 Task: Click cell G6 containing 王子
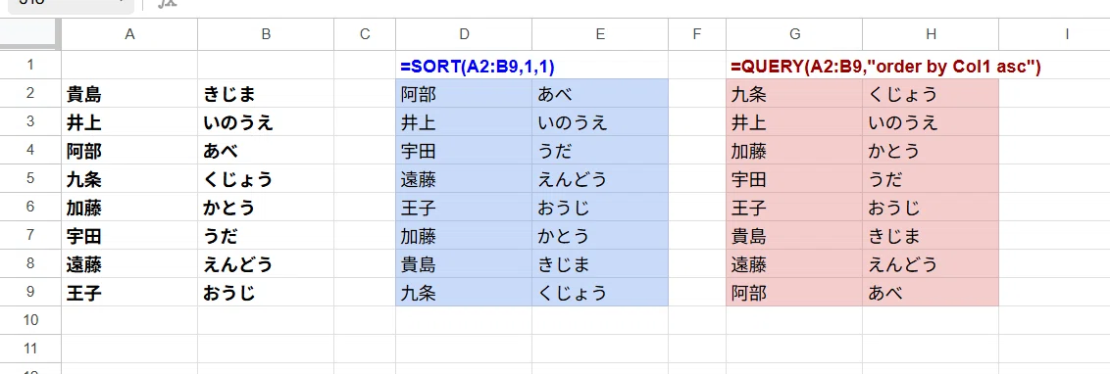794,208
